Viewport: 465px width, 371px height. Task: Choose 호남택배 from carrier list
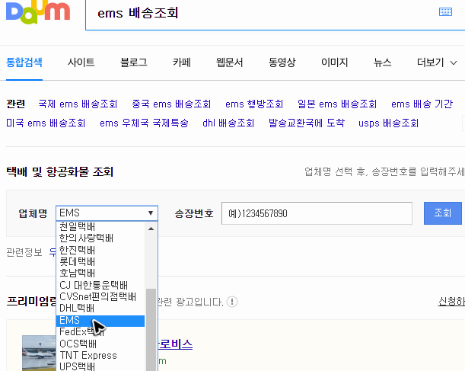(x=100, y=273)
